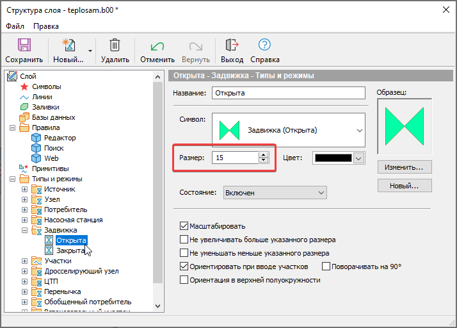Click the Удалить trash icon
This screenshot has width=457, height=328.
click(x=115, y=45)
